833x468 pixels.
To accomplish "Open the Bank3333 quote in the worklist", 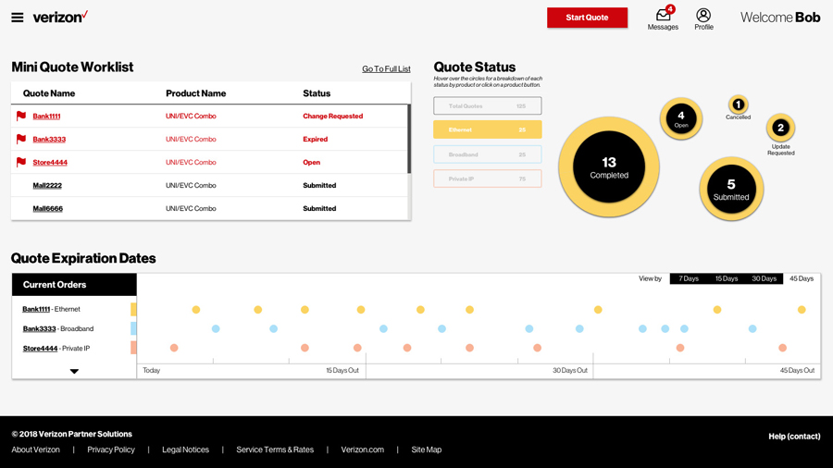I will pos(49,139).
